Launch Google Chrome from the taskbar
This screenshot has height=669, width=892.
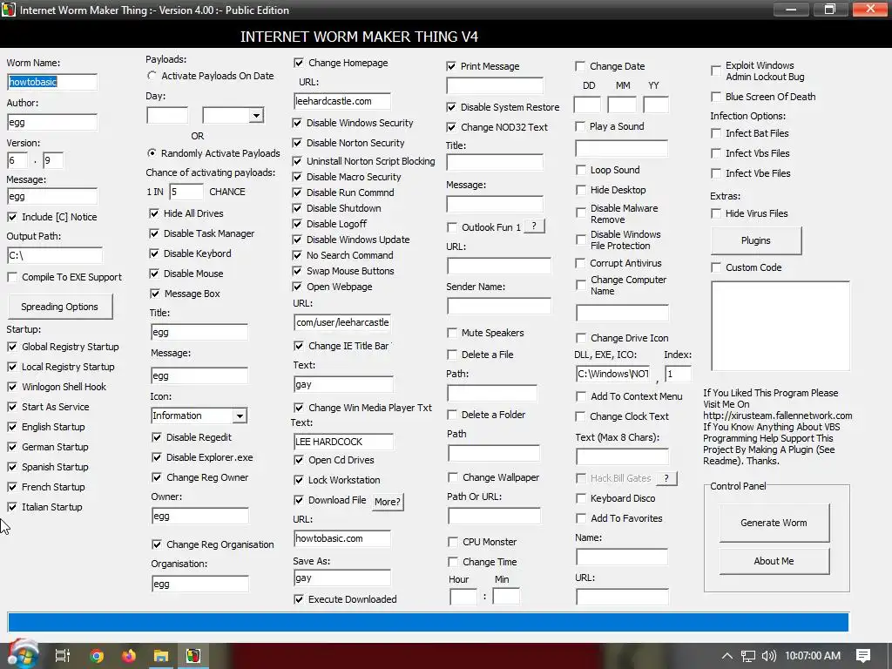pyautogui.click(x=96, y=656)
